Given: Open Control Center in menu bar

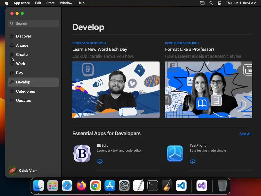Looking at the screenshot, I should [x=219, y=3].
